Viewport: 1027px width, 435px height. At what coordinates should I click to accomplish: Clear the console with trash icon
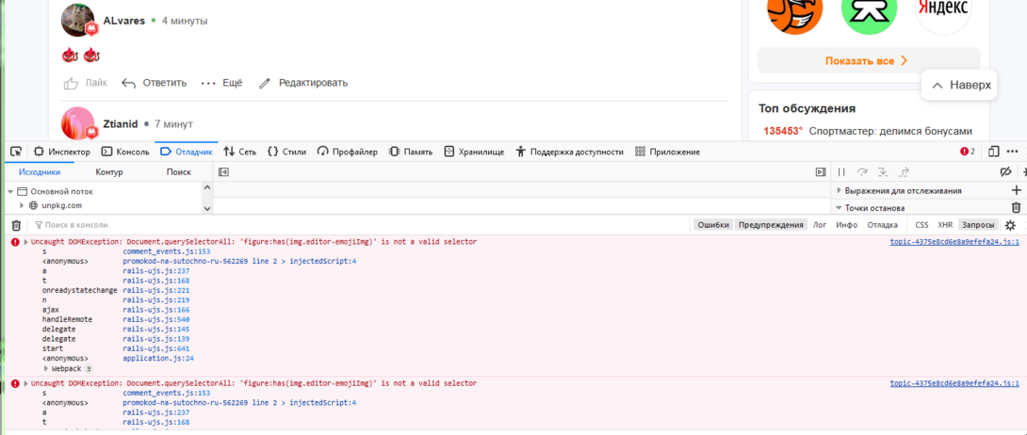(x=16, y=226)
